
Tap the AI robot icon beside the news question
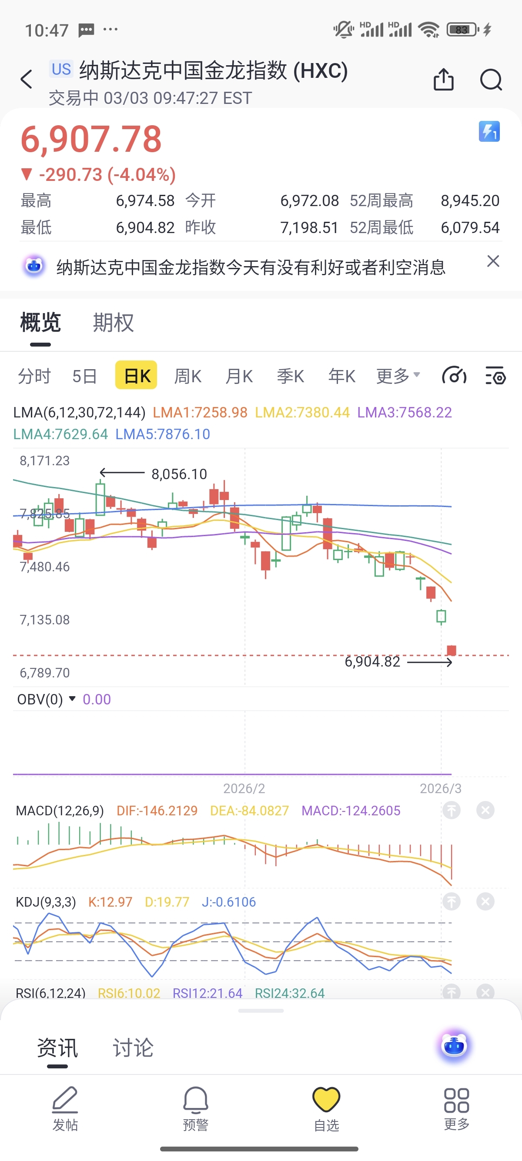tap(34, 267)
